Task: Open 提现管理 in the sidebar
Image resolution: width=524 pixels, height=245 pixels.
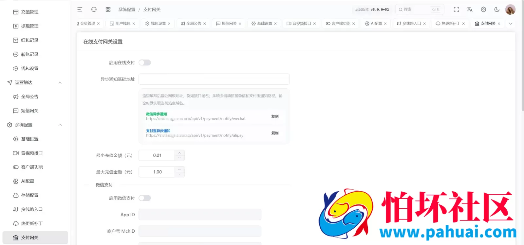Action: tap(35, 26)
